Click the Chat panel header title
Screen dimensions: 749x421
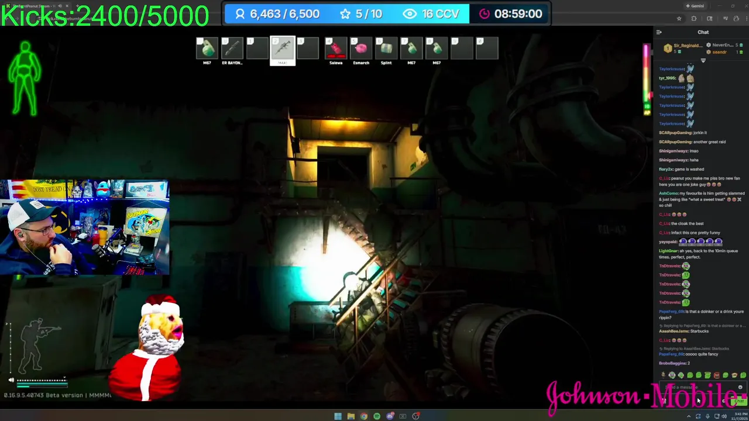(x=703, y=32)
